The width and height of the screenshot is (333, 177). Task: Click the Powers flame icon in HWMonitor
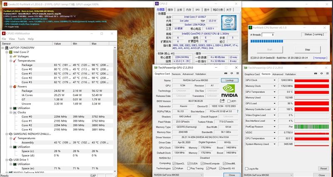(15, 87)
